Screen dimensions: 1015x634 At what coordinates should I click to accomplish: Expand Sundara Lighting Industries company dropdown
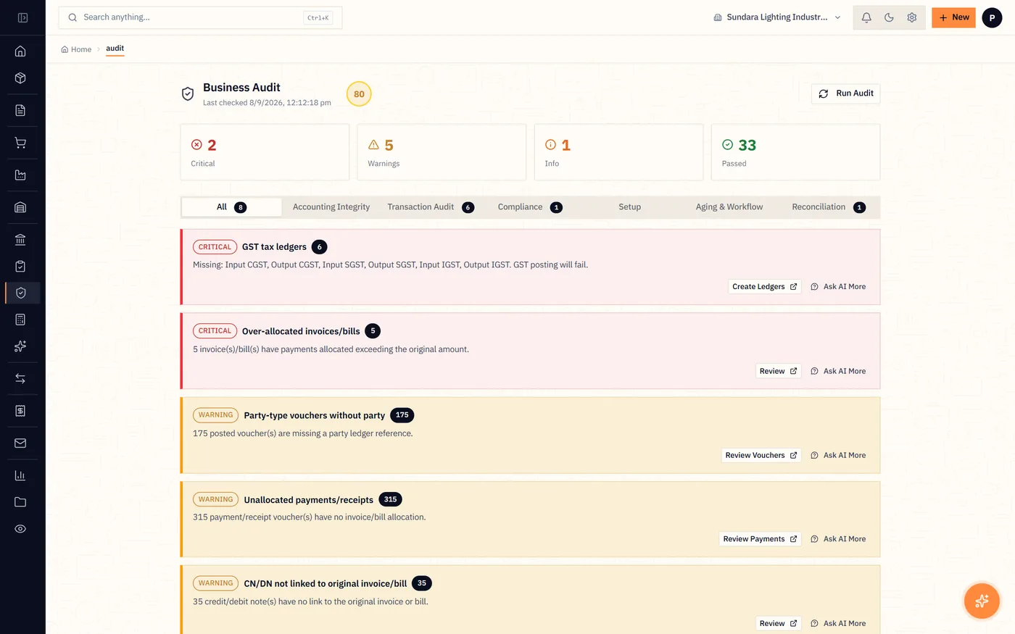(777, 17)
